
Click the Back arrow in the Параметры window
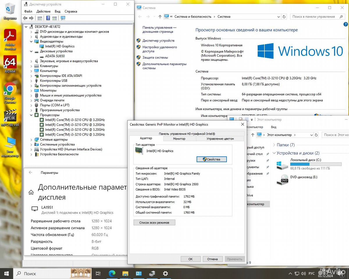[x=31, y=172]
